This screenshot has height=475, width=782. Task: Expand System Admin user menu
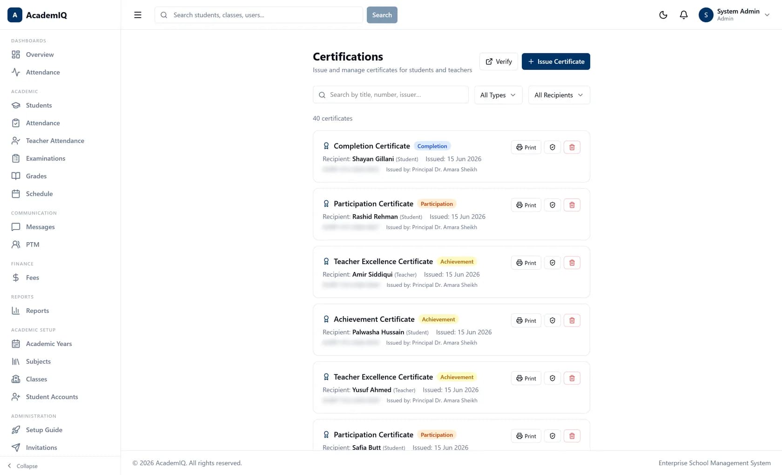[x=734, y=15]
